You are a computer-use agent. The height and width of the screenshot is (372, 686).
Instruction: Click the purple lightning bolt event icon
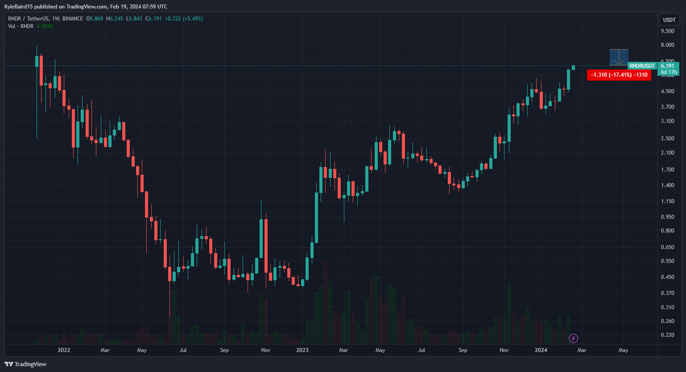[574, 339]
